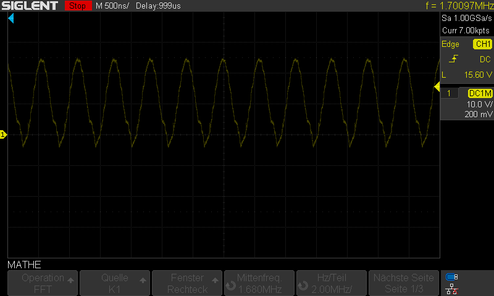Click the M 500ns/ timebase readout
The height and width of the screenshot is (296, 494).
(112, 6)
